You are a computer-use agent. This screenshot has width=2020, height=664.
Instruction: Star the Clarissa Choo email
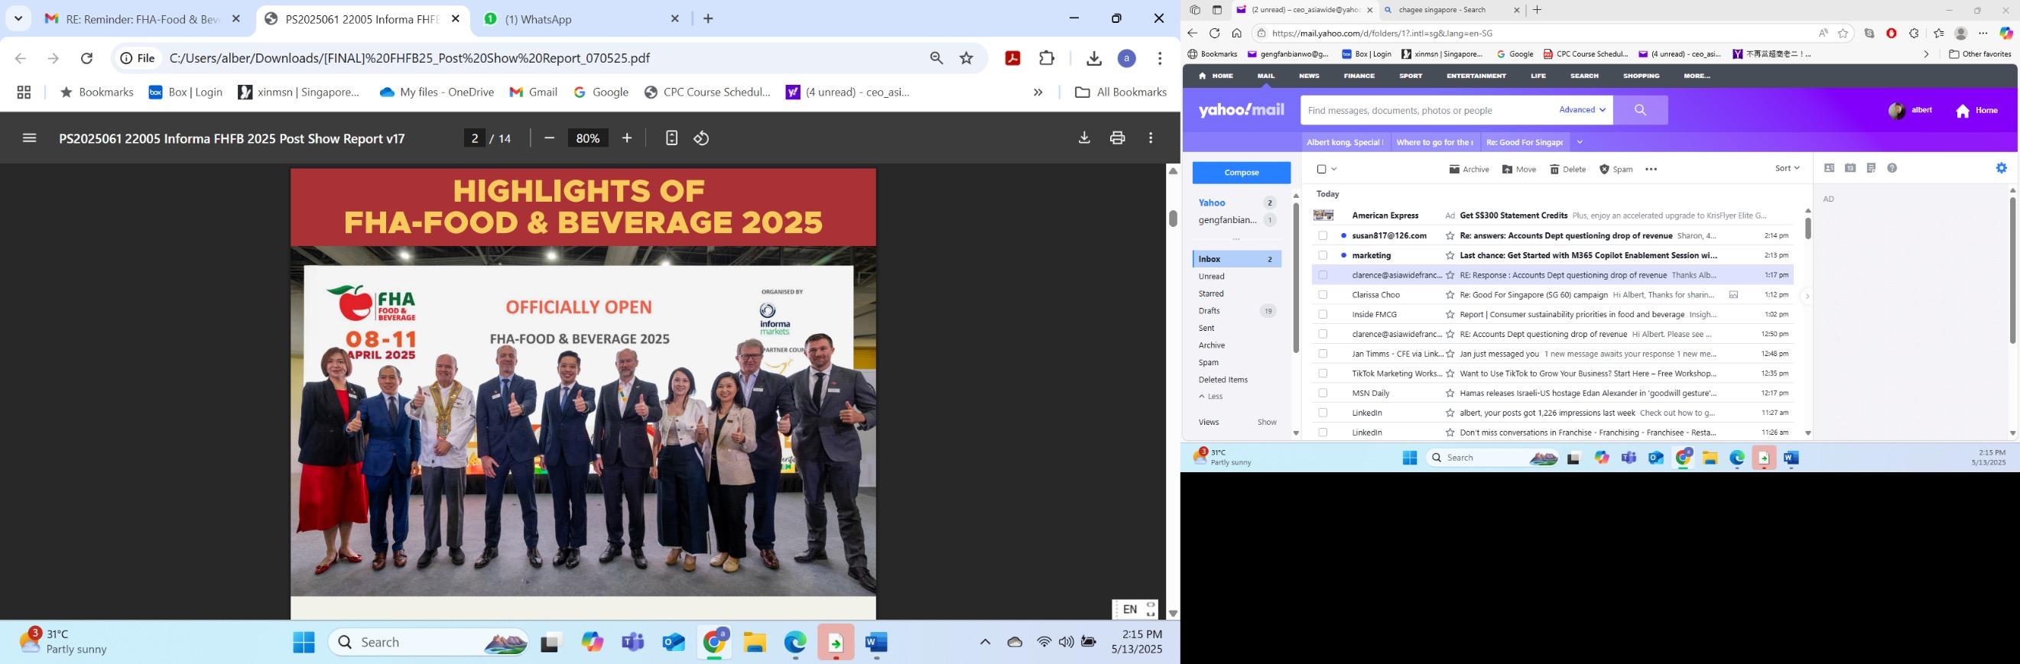point(1450,295)
